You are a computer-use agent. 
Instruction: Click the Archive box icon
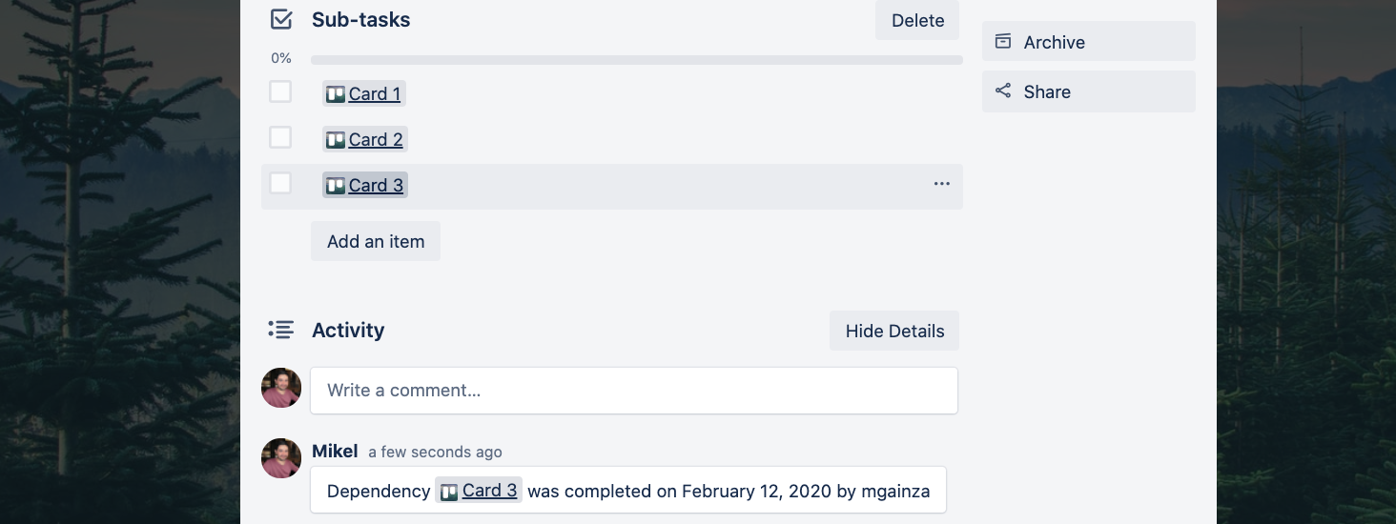[x=1002, y=42]
